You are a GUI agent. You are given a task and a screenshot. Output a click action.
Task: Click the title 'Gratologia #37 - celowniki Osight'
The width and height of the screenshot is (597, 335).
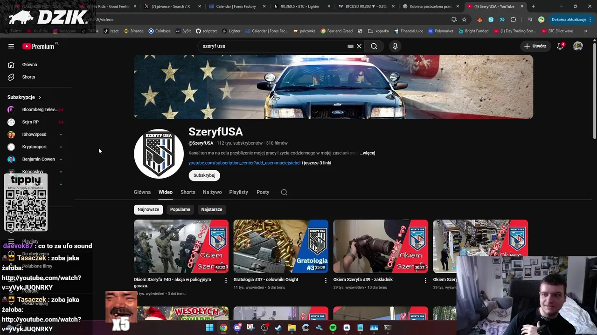pyautogui.click(x=266, y=280)
